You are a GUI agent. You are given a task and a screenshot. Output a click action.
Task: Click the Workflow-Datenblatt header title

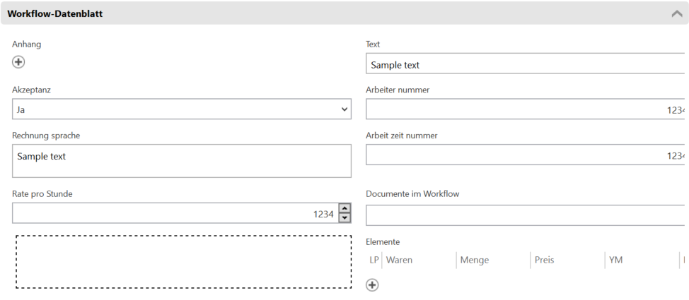coord(55,13)
